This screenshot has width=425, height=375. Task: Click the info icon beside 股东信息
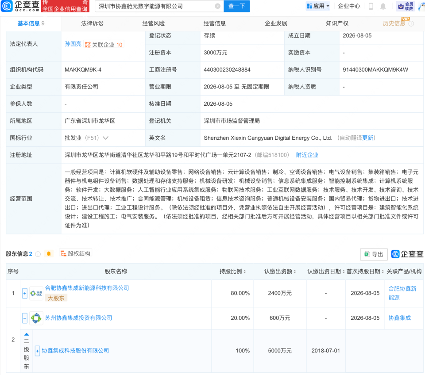pyautogui.click(x=38, y=254)
